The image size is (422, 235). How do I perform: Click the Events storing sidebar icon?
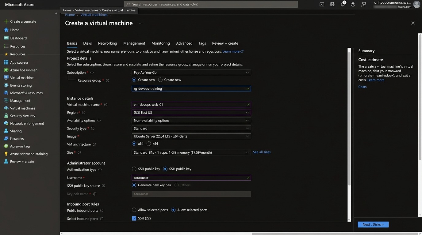[x=6, y=85]
